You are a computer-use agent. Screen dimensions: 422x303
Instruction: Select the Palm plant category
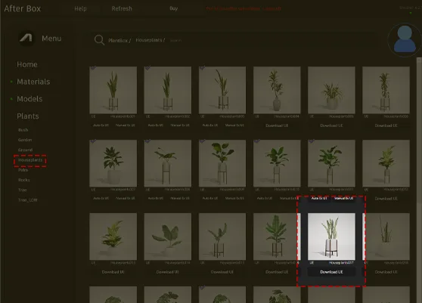(23, 170)
